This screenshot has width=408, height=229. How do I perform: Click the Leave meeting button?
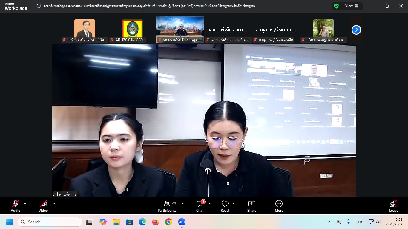pyautogui.click(x=393, y=206)
